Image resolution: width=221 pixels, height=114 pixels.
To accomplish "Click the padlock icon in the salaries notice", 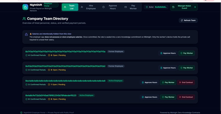I will (x=26, y=34).
